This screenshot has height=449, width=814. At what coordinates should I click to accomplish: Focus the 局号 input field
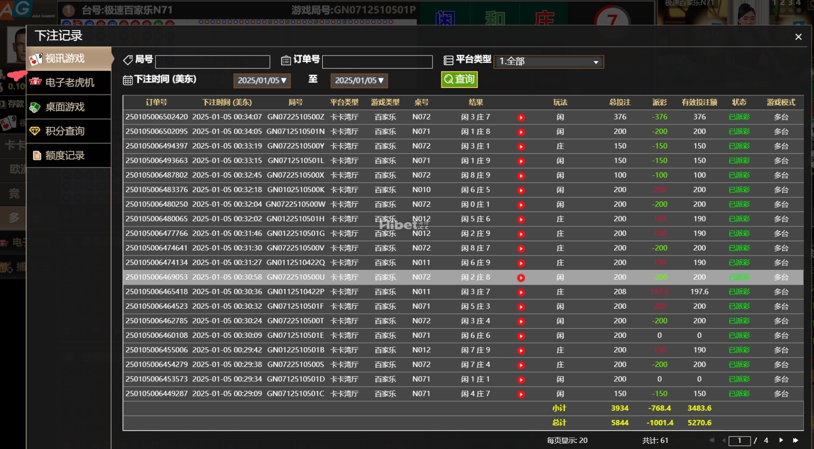click(x=213, y=62)
